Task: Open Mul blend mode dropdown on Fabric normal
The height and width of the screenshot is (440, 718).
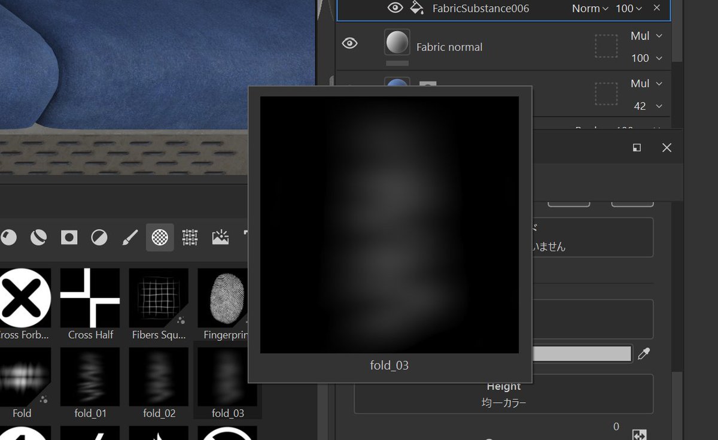Action: [646, 36]
